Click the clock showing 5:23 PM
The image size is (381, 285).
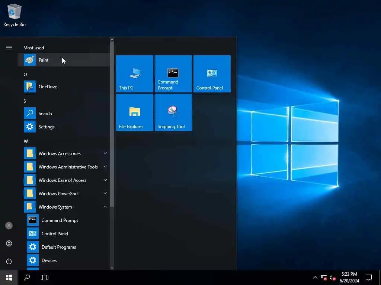349,274
